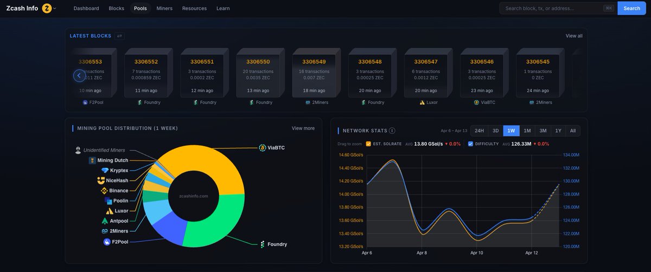Open the dropdown next to Zcash logo

[55, 9]
